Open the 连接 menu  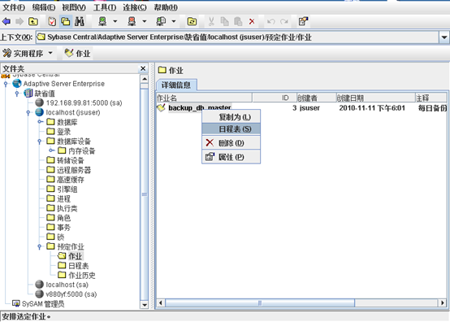coord(135,7)
